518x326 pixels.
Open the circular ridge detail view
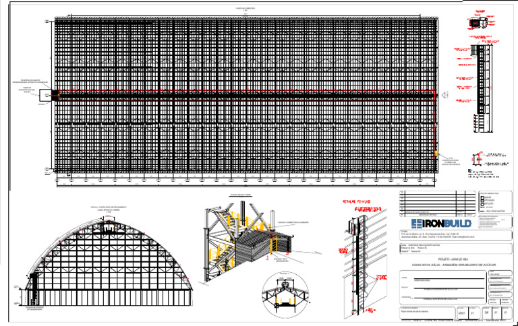tap(285, 294)
